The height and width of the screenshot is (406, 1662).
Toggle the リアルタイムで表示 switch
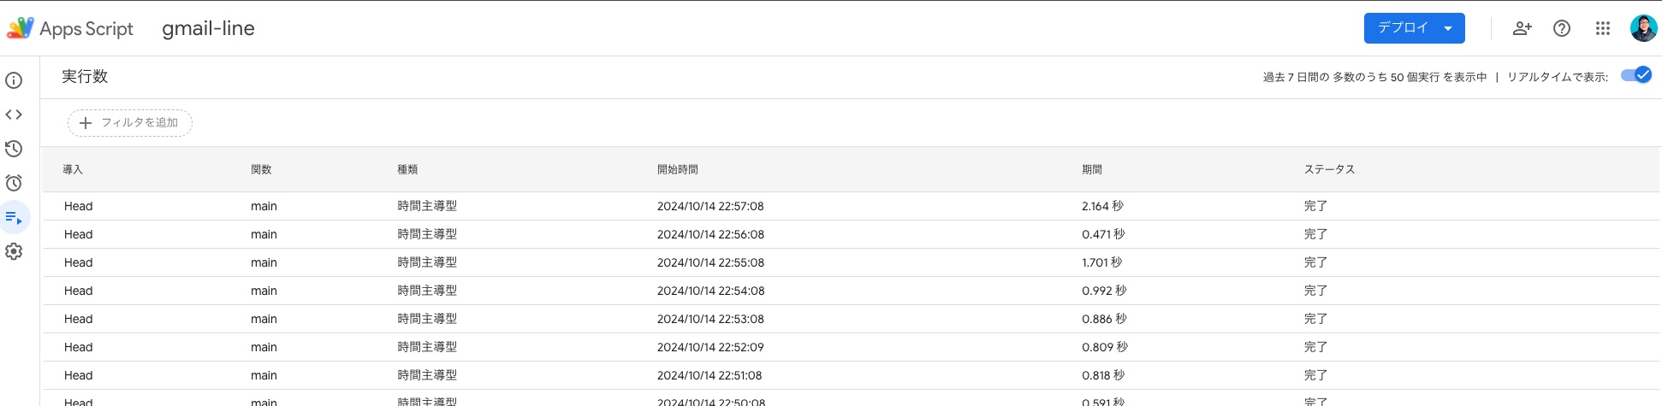(x=1636, y=75)
